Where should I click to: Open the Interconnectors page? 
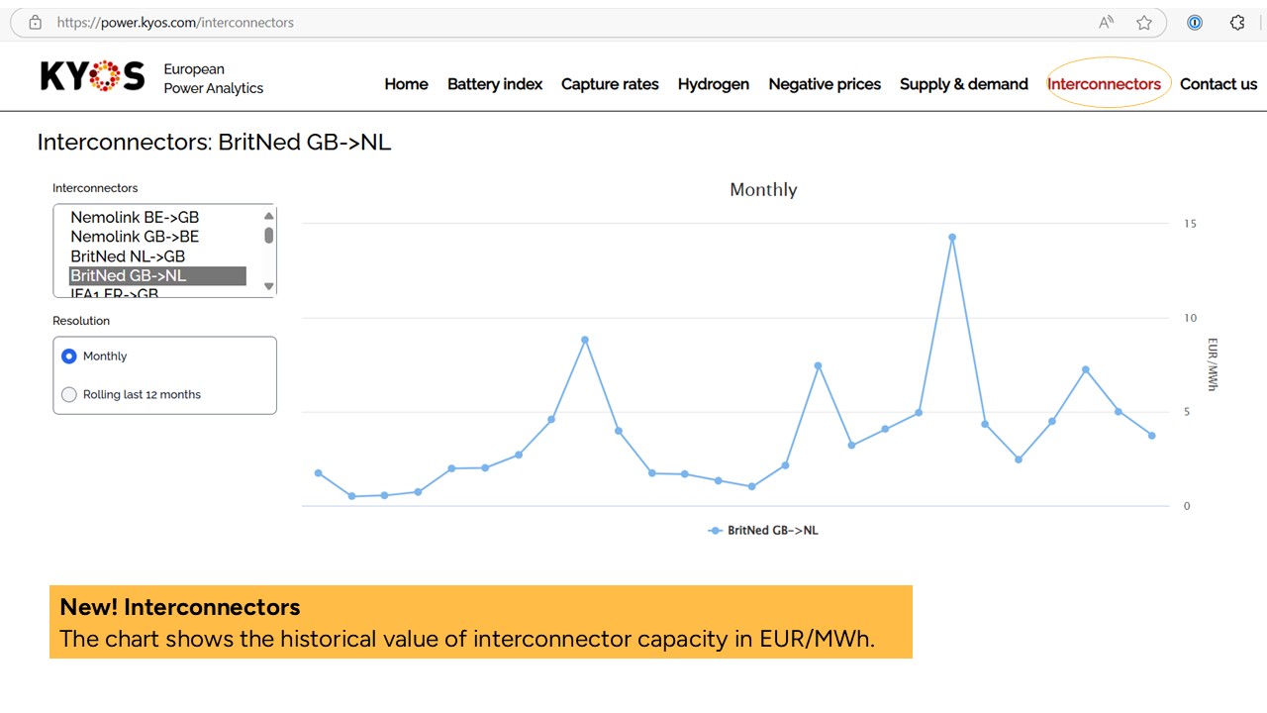click(1105, 84)
